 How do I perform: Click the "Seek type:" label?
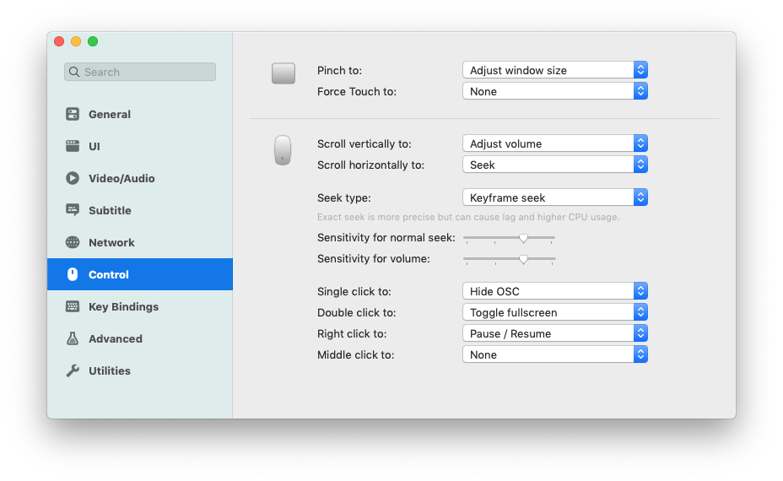(344, 197)
